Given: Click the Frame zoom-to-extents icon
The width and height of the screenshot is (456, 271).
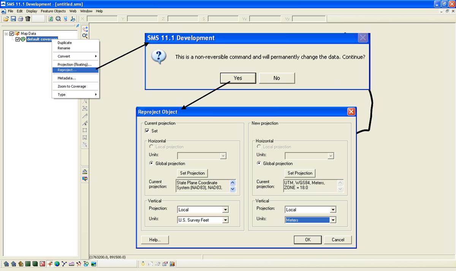Looking at the screenshot, I should point(58,19).
